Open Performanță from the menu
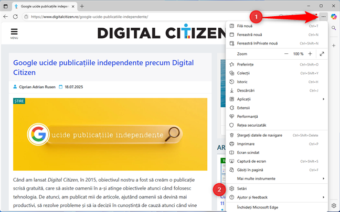Viewport: 340px width, 212px height. pyautogui.click(x=277, y=116)
